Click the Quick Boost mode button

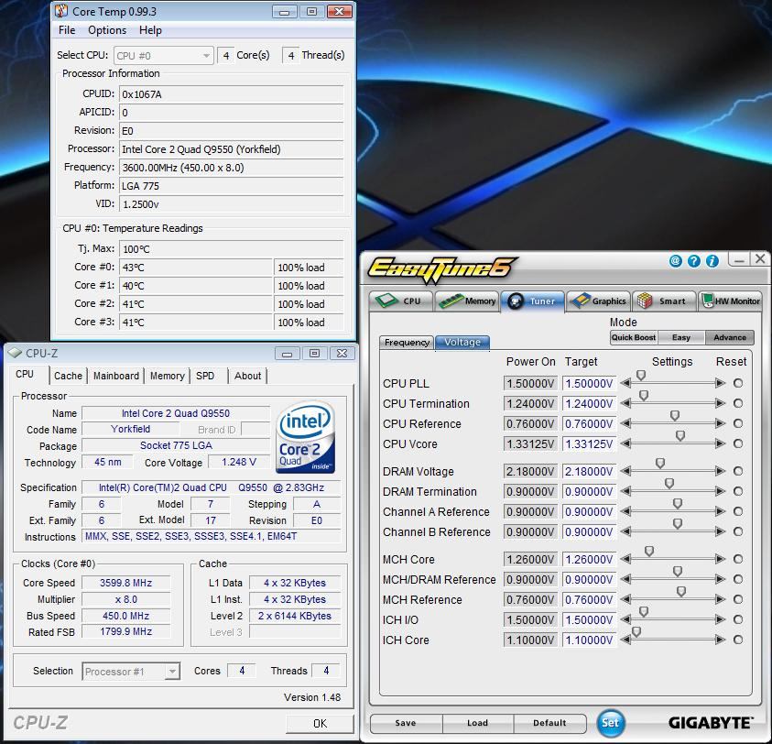coord(634,337)
